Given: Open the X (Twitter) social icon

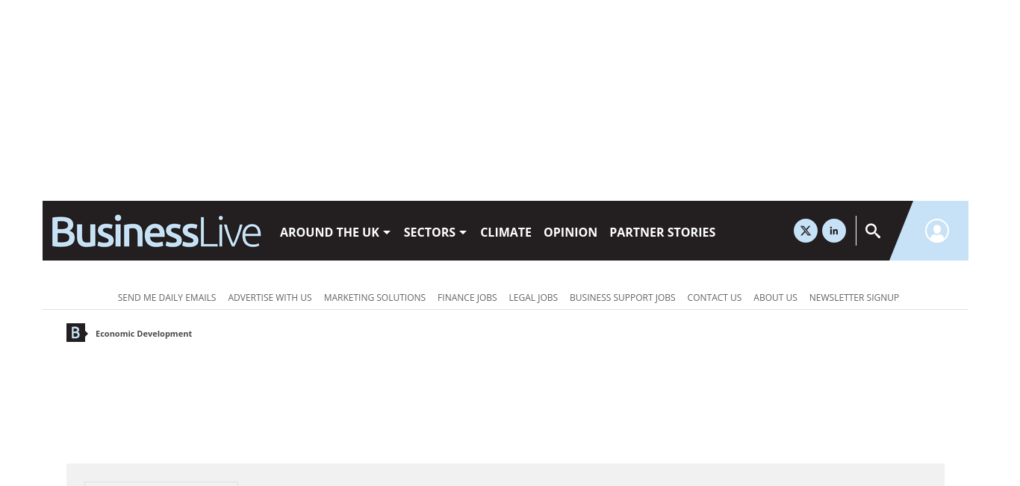Looking at the screenshot, I should (806, 231).
